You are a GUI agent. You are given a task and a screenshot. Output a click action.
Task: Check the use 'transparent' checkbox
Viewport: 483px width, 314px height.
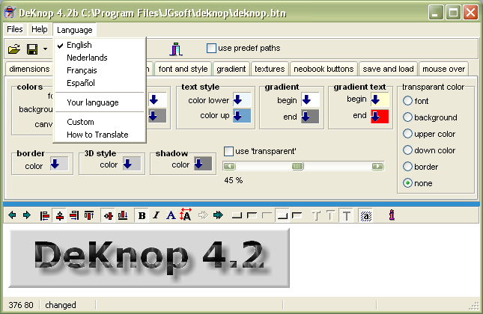tap(228, 151)
